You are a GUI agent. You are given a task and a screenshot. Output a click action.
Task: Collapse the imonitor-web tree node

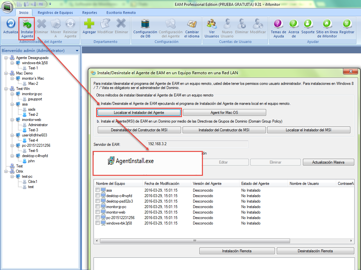click(12, 120)
